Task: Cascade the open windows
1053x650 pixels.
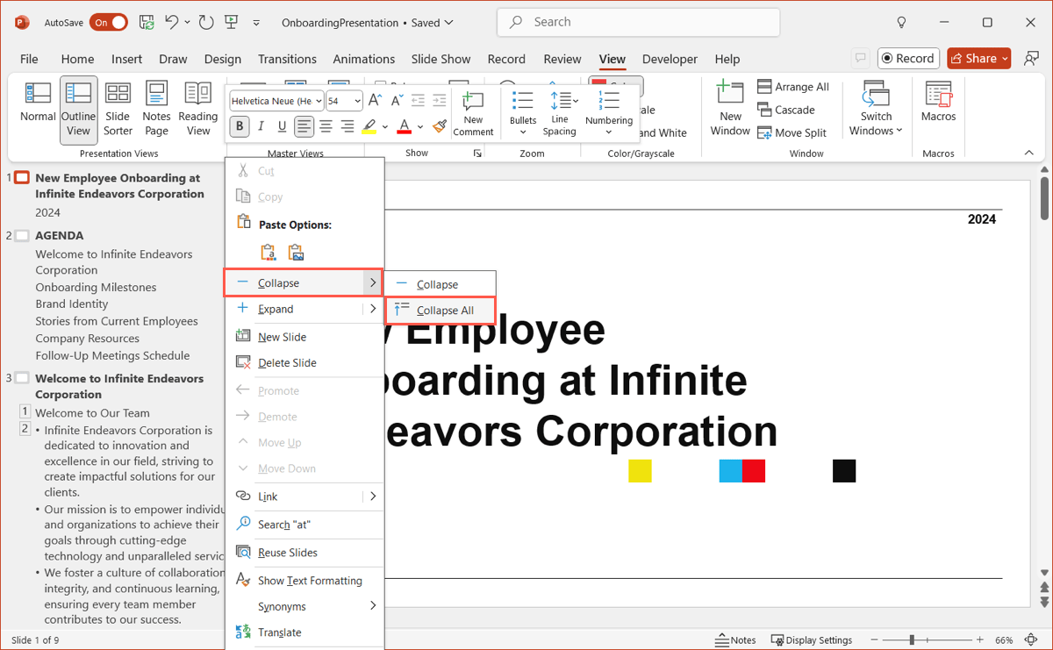Action: click(785, 110)
